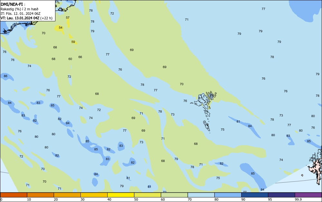
Task: Click the 'VT: Lau. 13.01.2024 04Z' valid time
Action: coord(20,18)
